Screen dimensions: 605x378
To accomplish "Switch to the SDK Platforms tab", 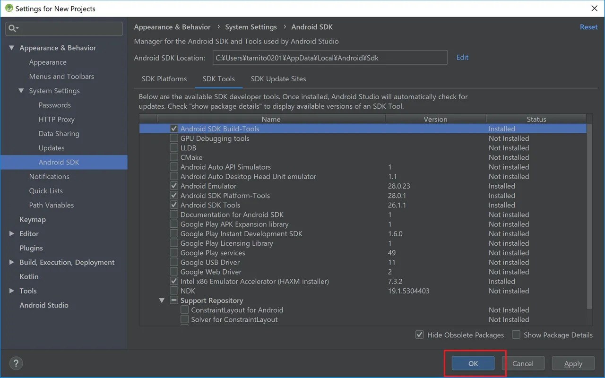I will pyautogui.click(x=164, y=79).
